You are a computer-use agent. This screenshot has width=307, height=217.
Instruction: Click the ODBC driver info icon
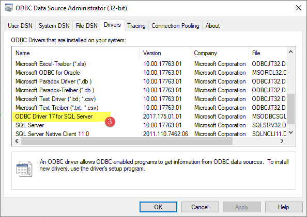click(24, 169)
